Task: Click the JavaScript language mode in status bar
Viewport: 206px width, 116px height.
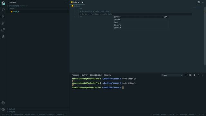Action: click(183, 115)
